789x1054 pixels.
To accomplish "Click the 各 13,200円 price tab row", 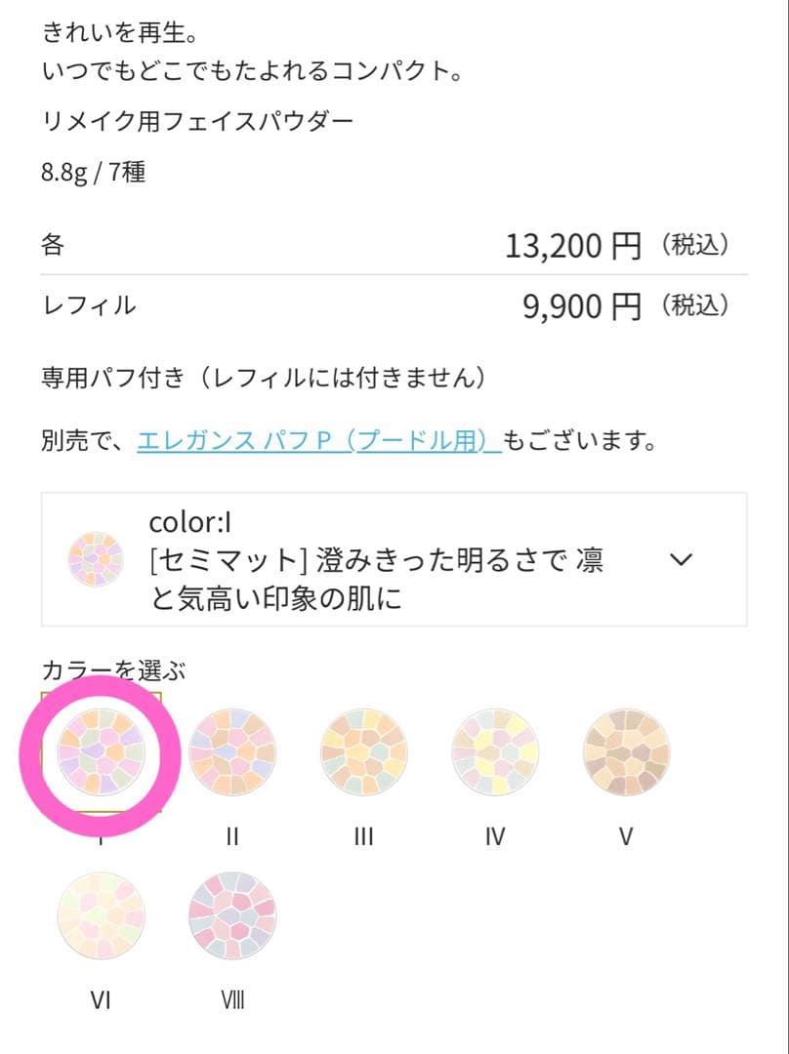I will (x=391, y=246).
